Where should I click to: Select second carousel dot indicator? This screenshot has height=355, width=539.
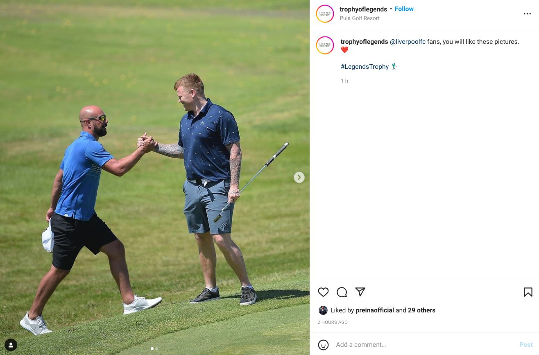[156, 348]
